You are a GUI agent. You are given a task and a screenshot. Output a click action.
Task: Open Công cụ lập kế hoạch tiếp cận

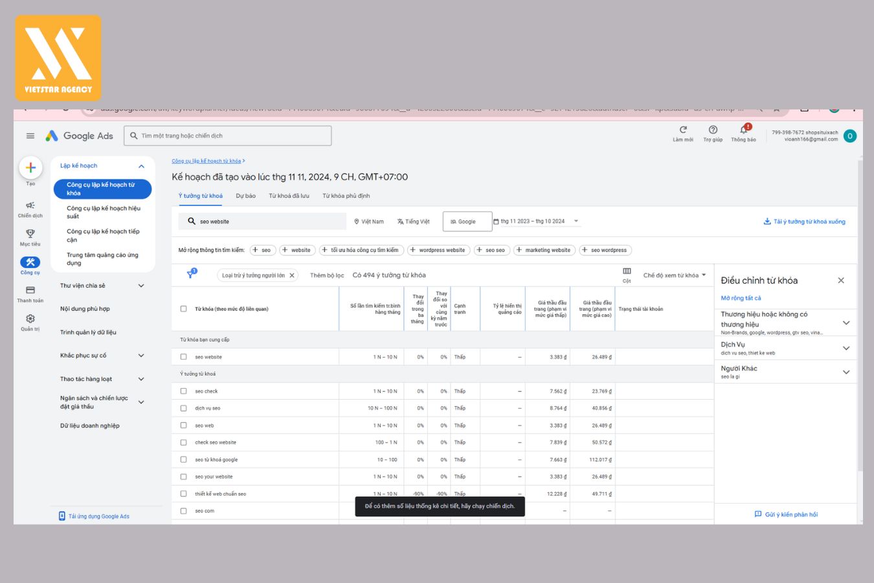click(x=104, y=236)
